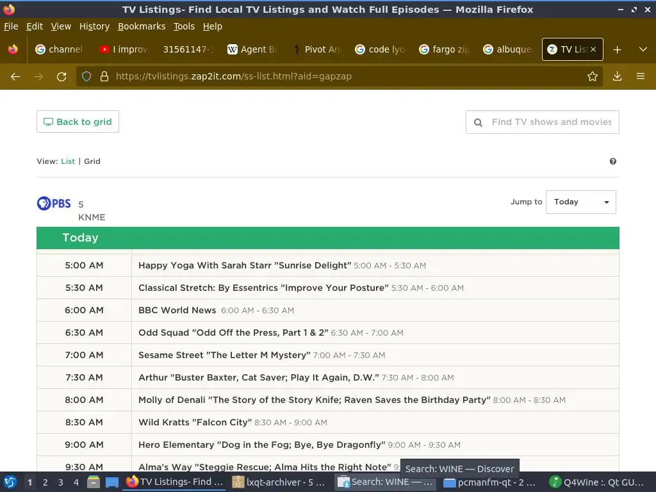Go back with the browser back arrow
Viewport: 656px width, 492px height.
point(15,77)
